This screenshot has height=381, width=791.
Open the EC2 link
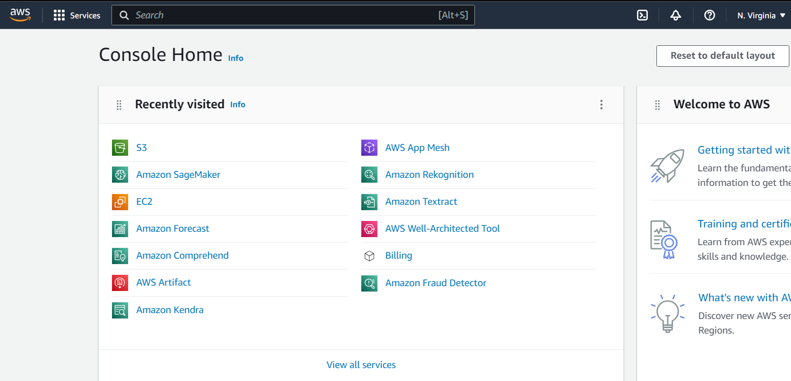pos(144,202)
